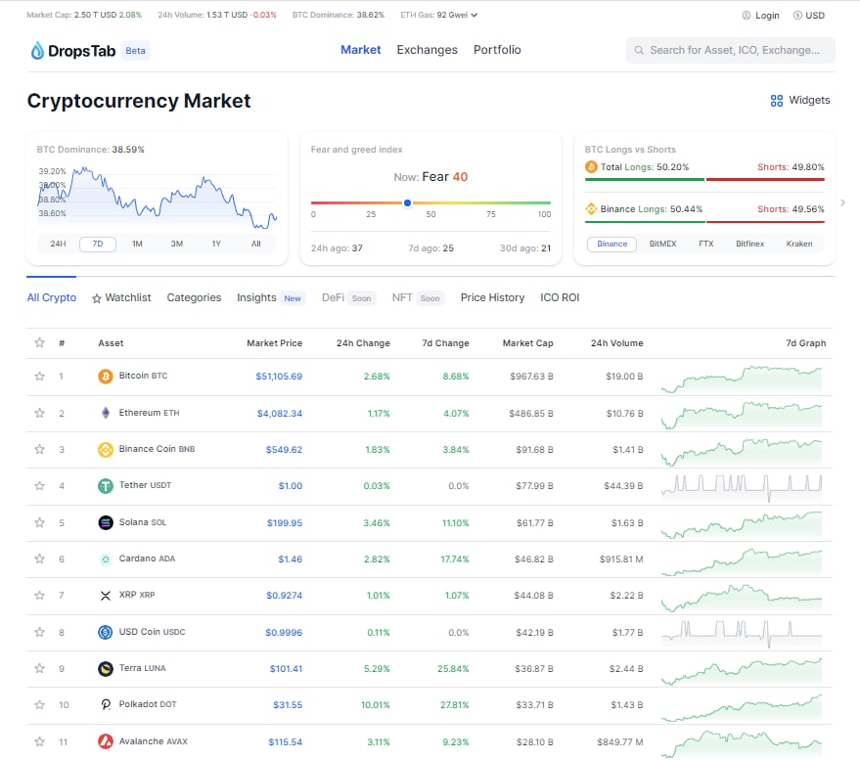Screen dimensions: 860x760
Task: Star Binance Coin for watchlist
Action: point(39,449)
